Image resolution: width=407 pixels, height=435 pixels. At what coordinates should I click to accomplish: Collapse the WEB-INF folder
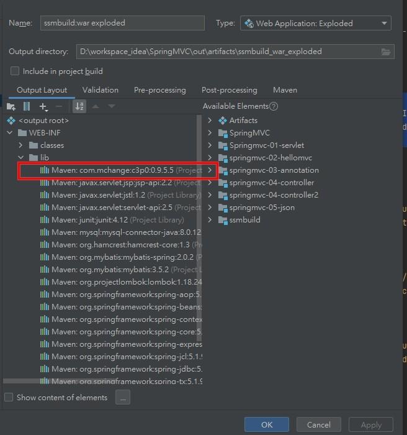coord(10,133)
